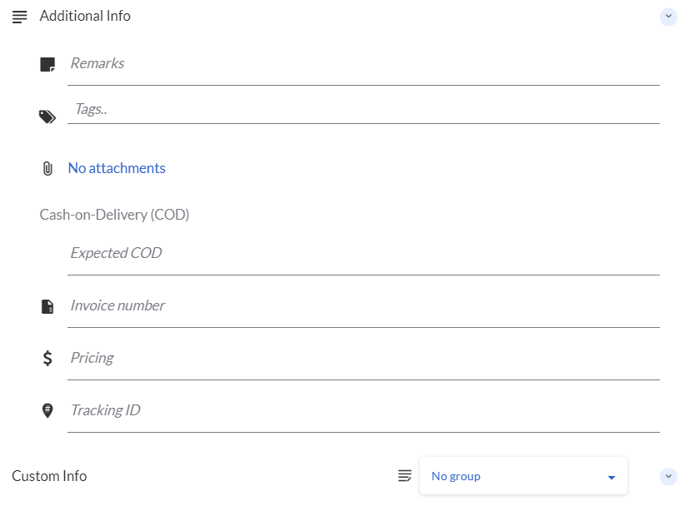Click the Remarks sticky note icon
The height and width of the screenshot is (506, 689).
point(47,64)
